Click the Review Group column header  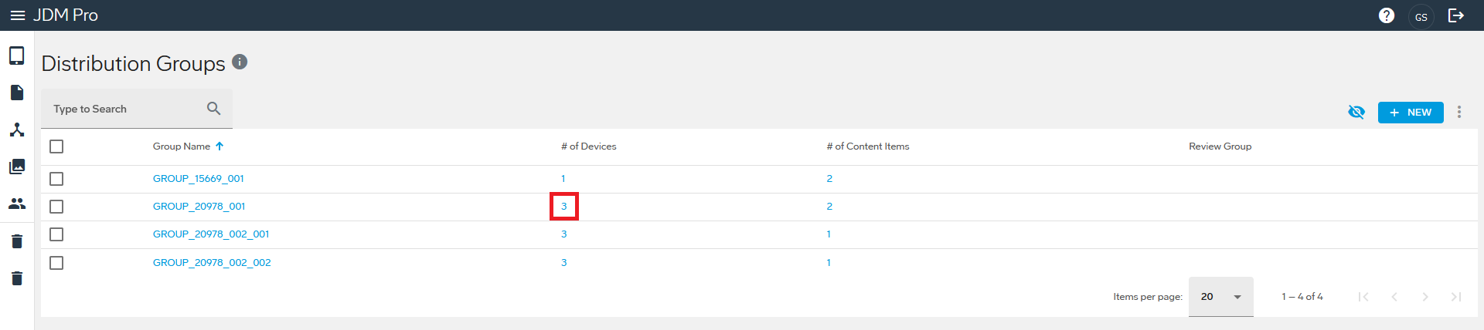pos(1220,146)
